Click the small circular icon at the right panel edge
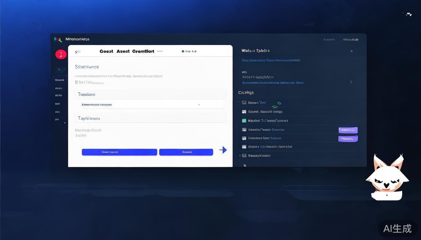The width and height of the screenshot is (421, 240). point(351,82)
